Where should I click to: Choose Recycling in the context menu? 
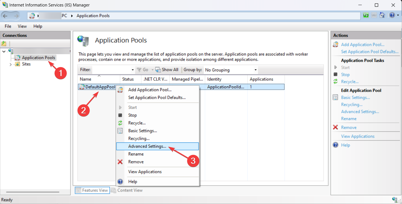158,139
